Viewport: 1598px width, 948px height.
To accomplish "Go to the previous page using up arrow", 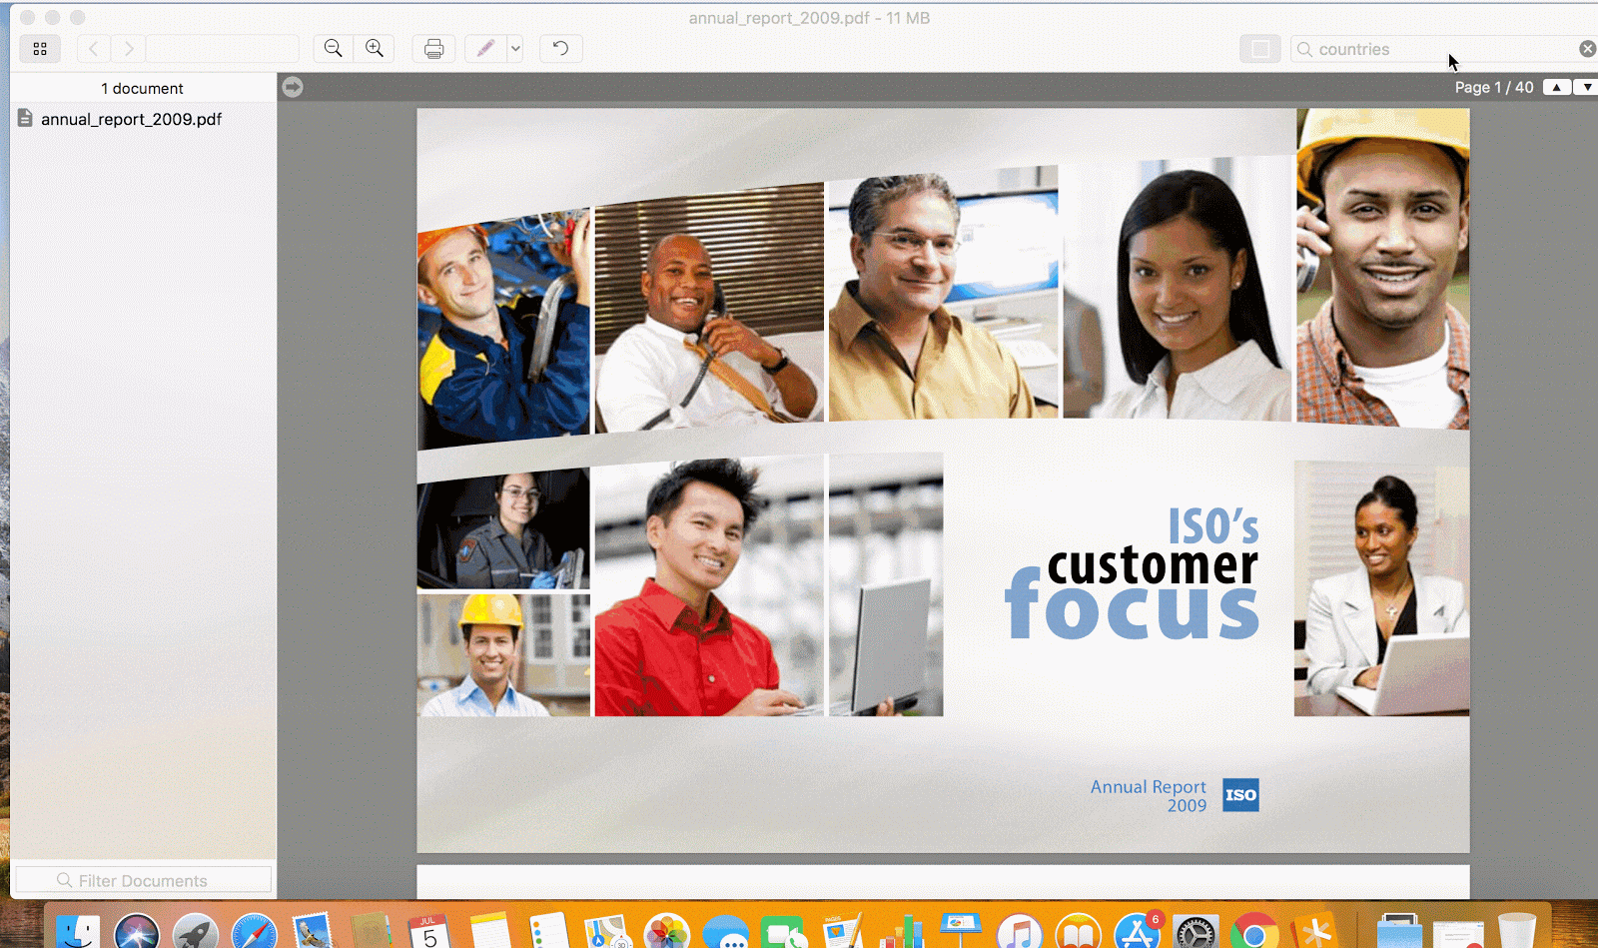I will 1557,87.
